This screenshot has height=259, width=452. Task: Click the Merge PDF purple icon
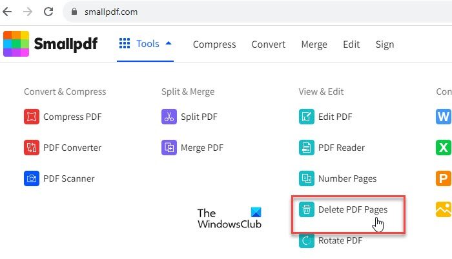click(169, 148)
